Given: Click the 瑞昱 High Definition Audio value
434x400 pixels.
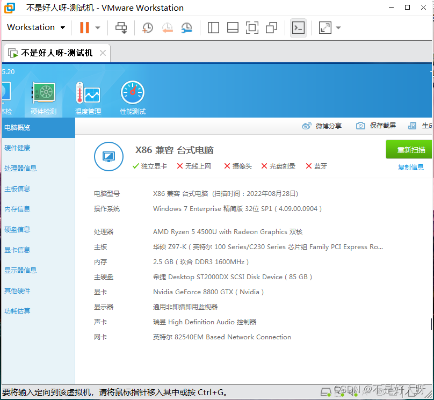Looking at the screenshot, I should pyautogui.click(x=205, y=322).
